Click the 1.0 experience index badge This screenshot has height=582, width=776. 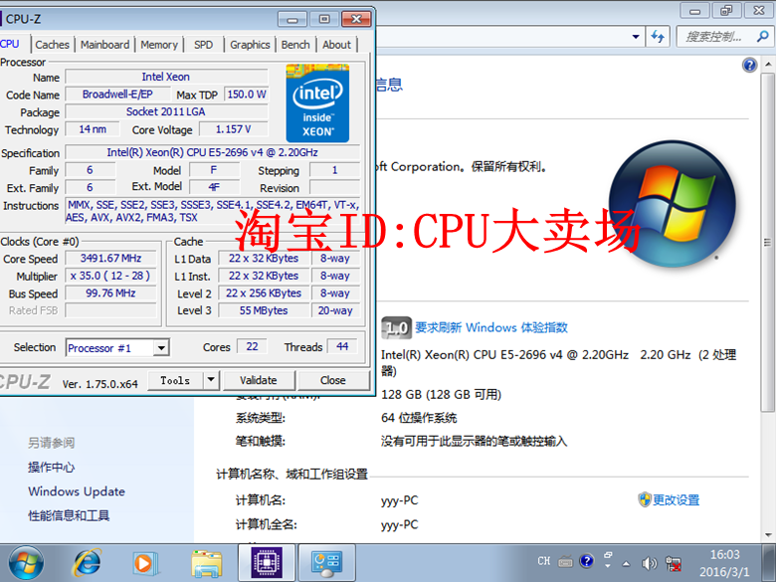(396, 327)
